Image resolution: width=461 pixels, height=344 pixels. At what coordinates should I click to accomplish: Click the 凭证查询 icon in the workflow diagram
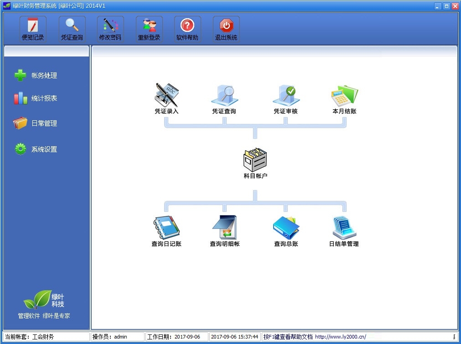click(225, 96)
